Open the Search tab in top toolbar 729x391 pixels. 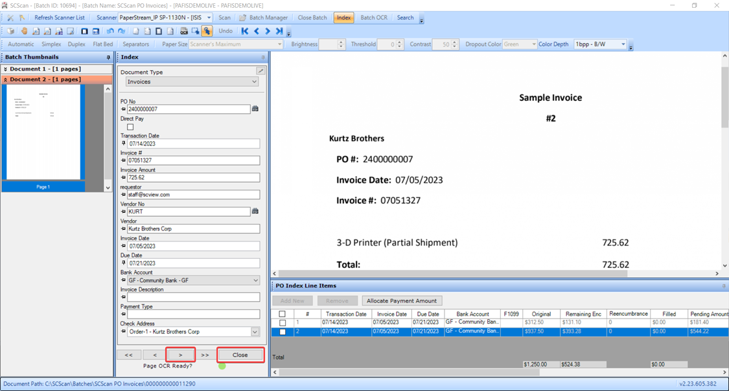click(x=405, y=18)
